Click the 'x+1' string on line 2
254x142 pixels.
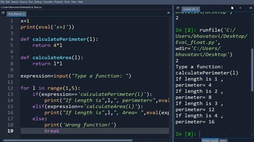(x=61, y=27)
